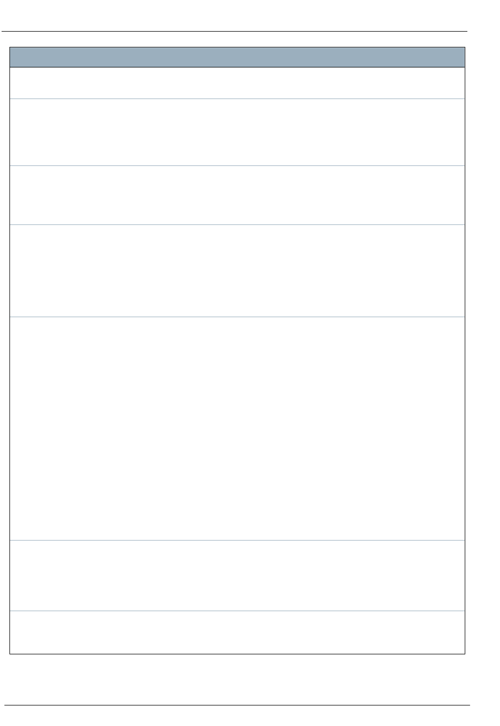
Task: Select the second empty table row
Action: coord(237,132)
